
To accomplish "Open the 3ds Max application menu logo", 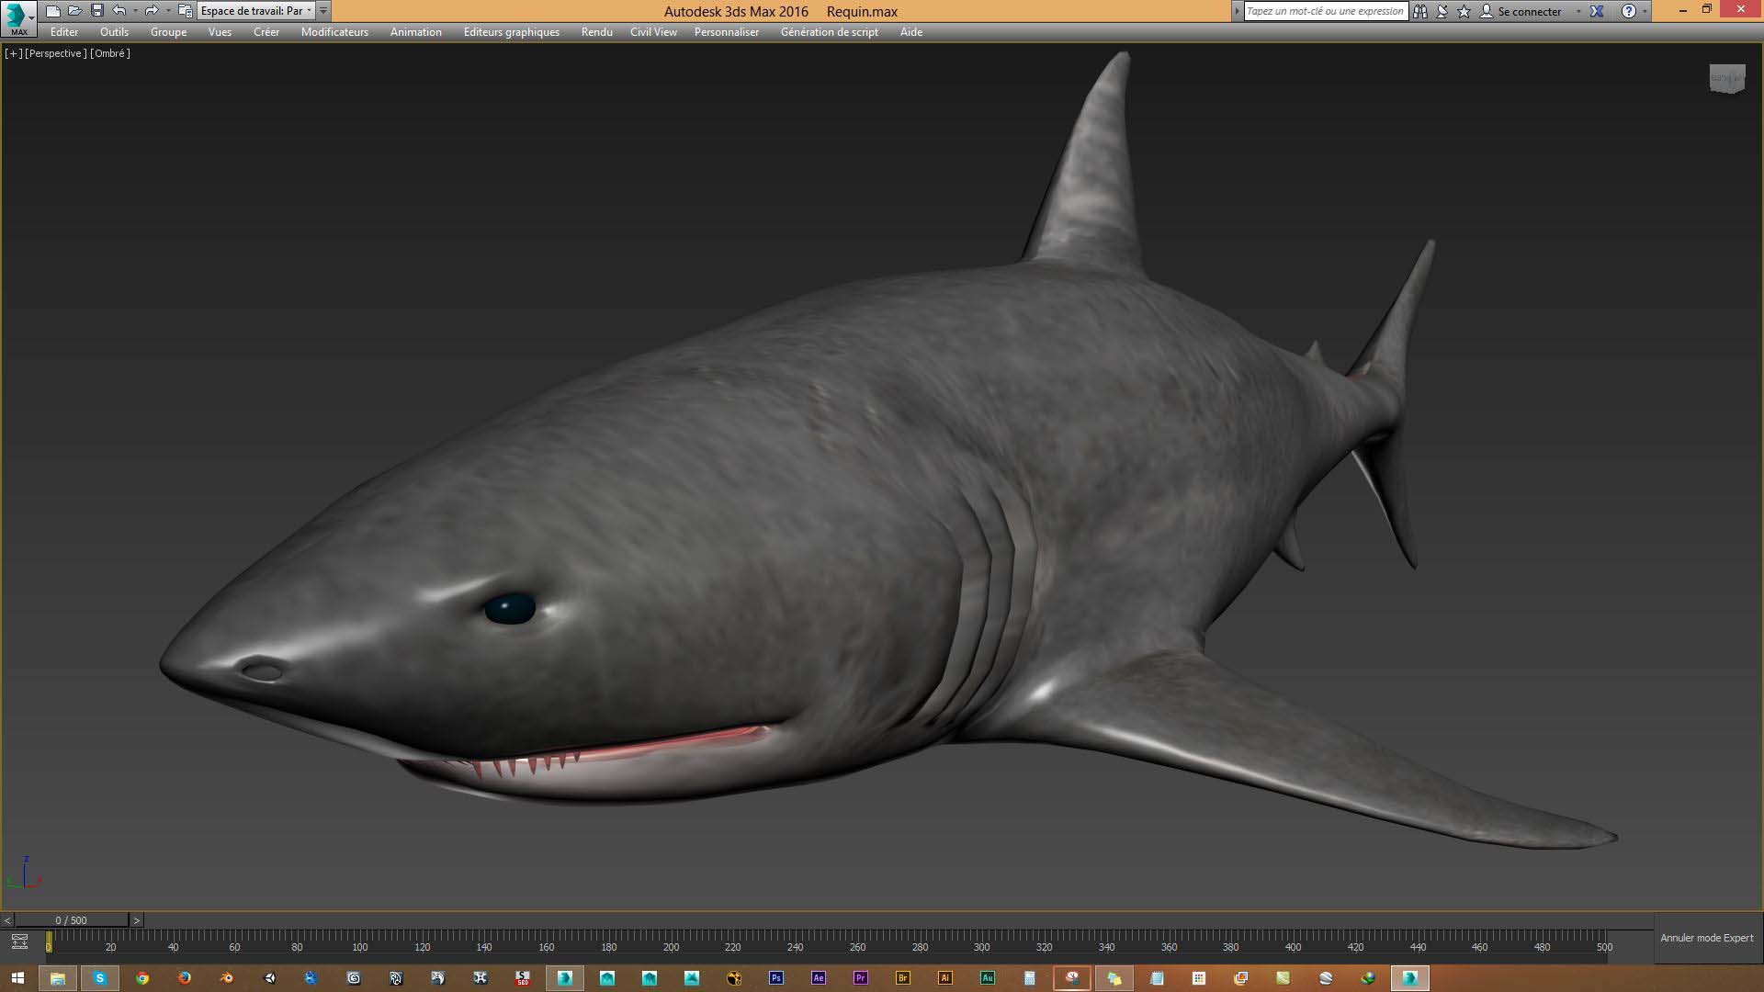I will coord(17,17).
